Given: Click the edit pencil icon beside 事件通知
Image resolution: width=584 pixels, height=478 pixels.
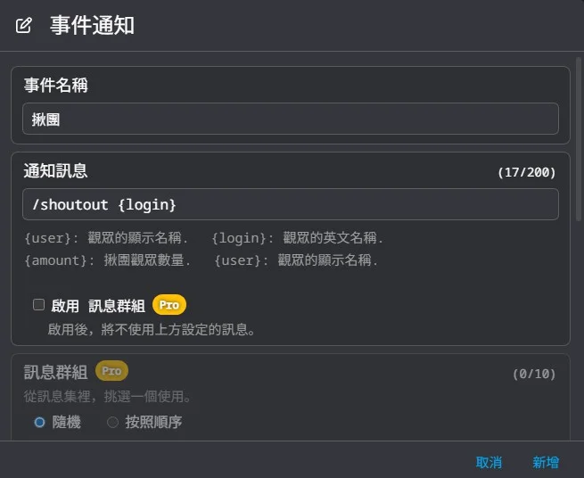Looking at the screenshot, I should point(24,25).
